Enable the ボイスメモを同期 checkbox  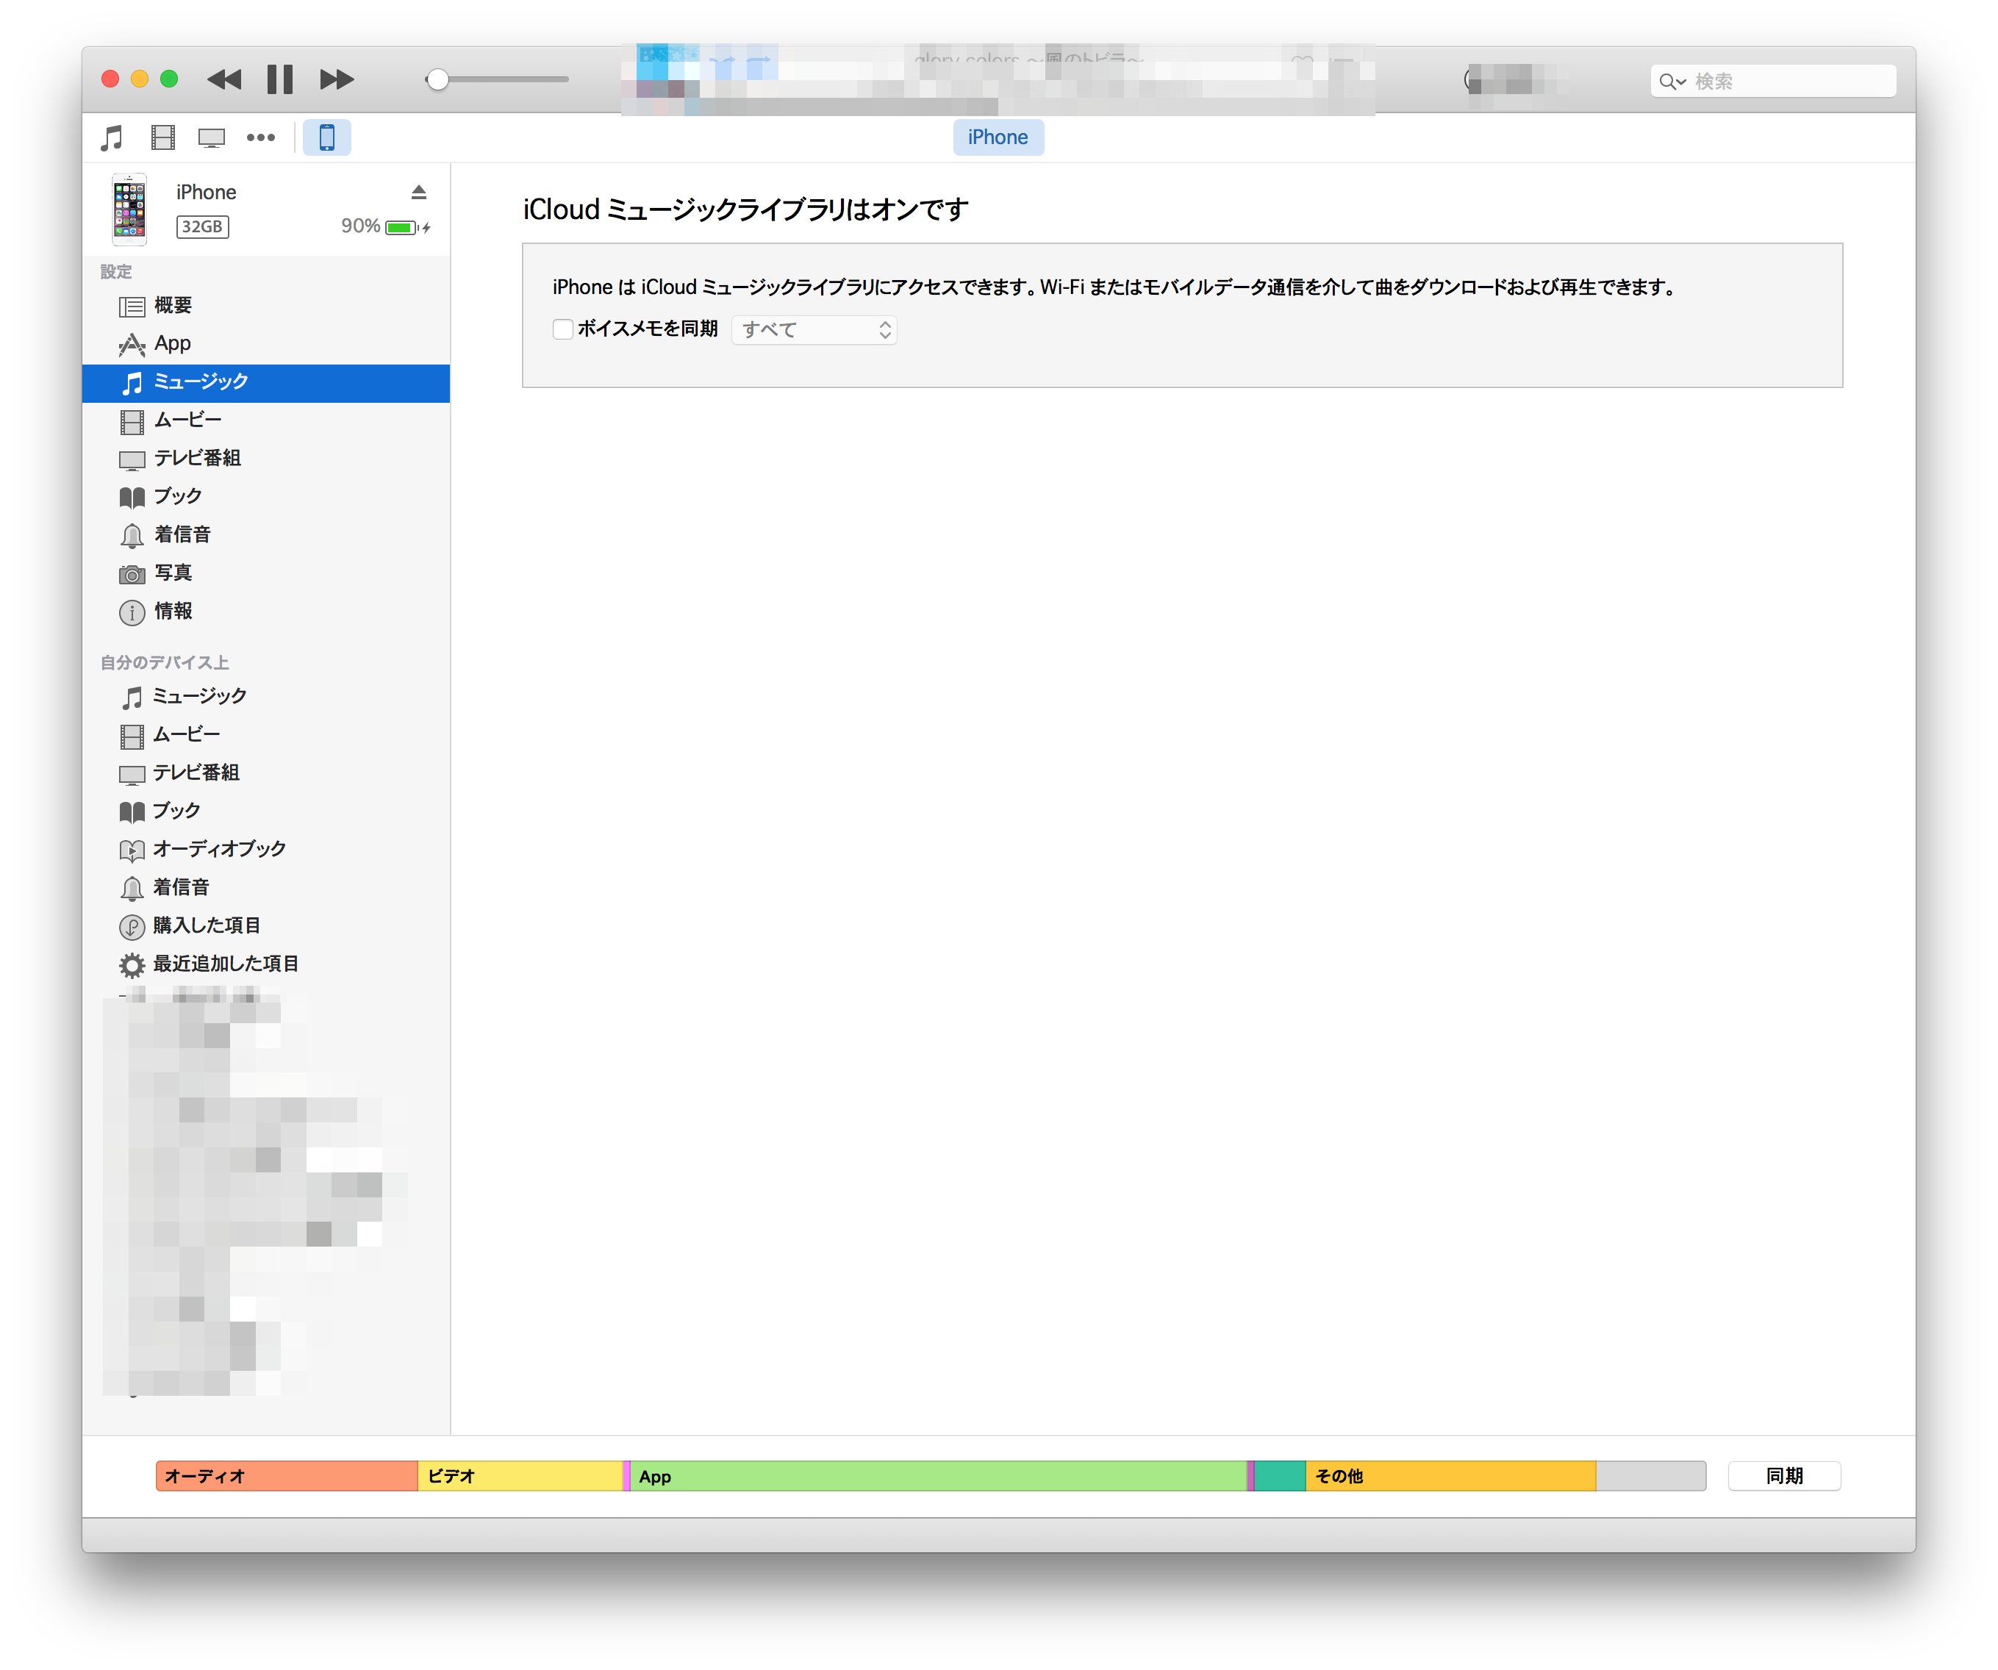[x=562, y=329]
